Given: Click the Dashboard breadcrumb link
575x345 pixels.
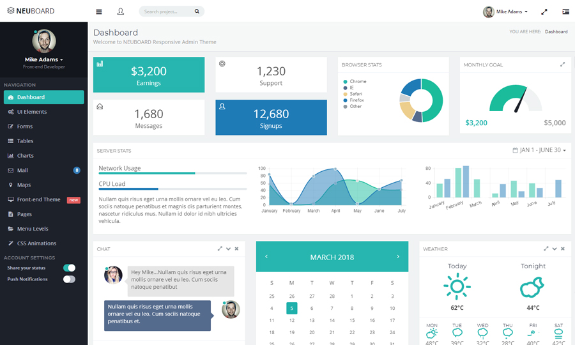Looking at the screenshot, I should tap(556, 31).
